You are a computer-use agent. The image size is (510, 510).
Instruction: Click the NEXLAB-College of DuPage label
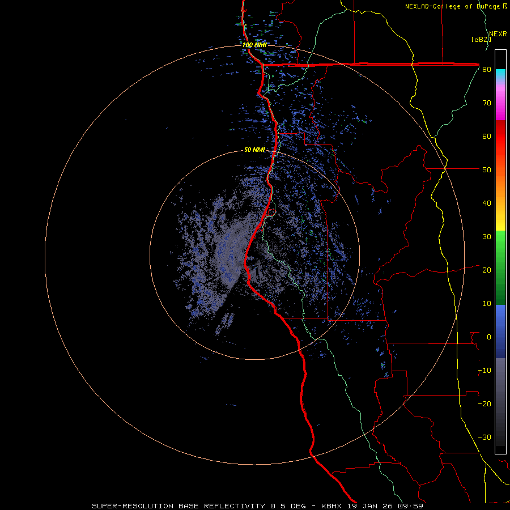tap(453, 6)
